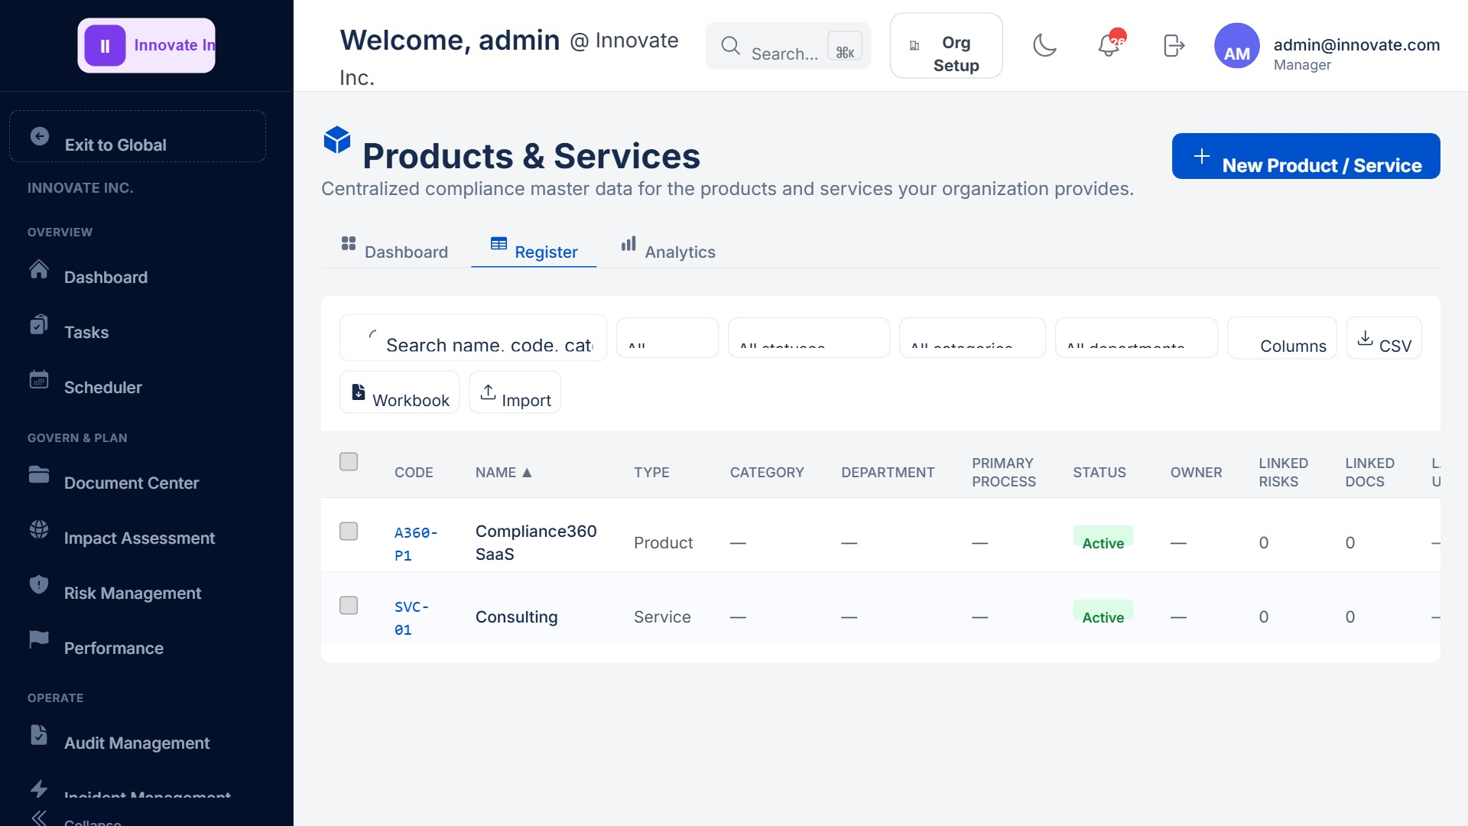The width and height of the screenshot is (1468, 826).
Task: Sort by the STATUS column header
Action: click(1099, 473)
